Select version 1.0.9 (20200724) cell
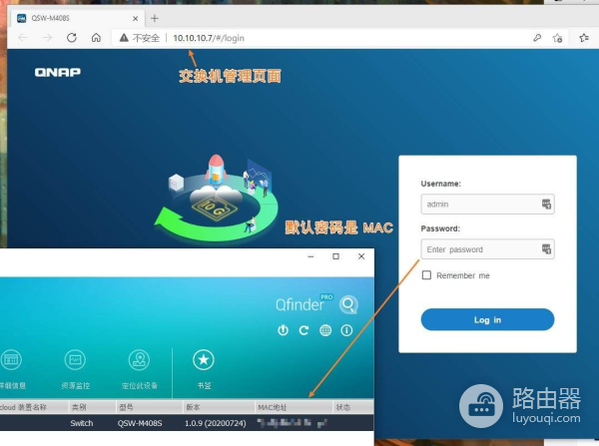 (x=216, y=423)
